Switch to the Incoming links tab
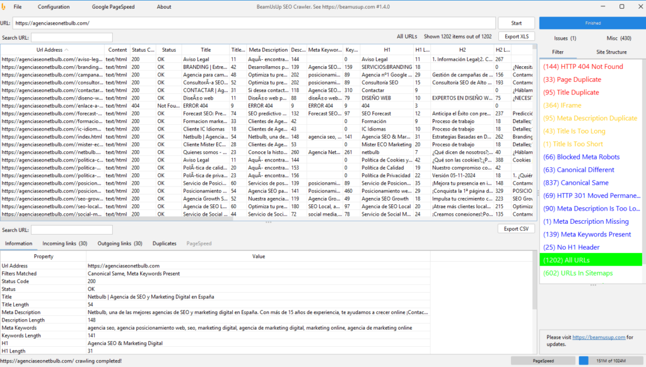The image size is (646, 367). tap(64, 243)
